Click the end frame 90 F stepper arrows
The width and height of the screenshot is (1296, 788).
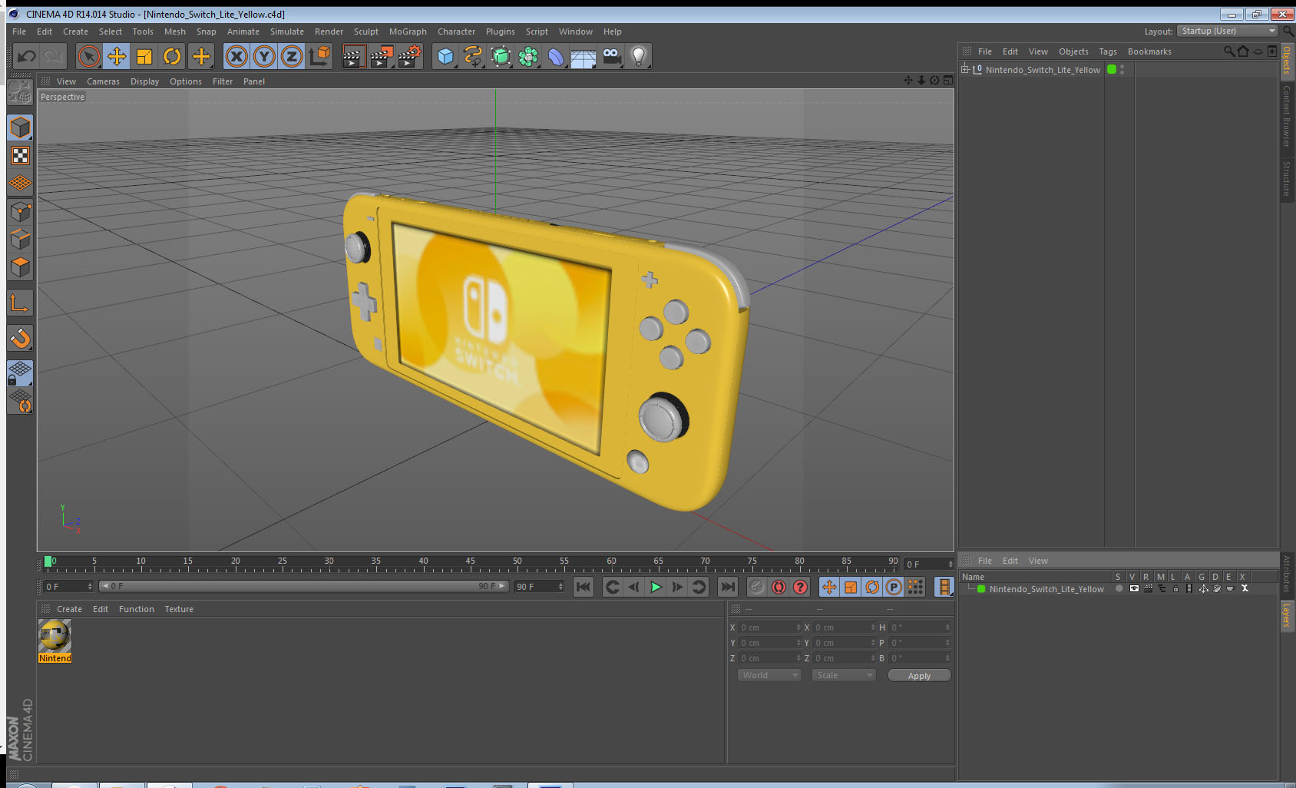pos(560,587)
